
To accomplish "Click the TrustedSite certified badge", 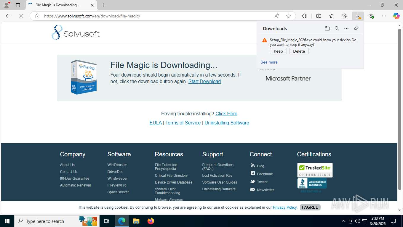I will point(315,170).
